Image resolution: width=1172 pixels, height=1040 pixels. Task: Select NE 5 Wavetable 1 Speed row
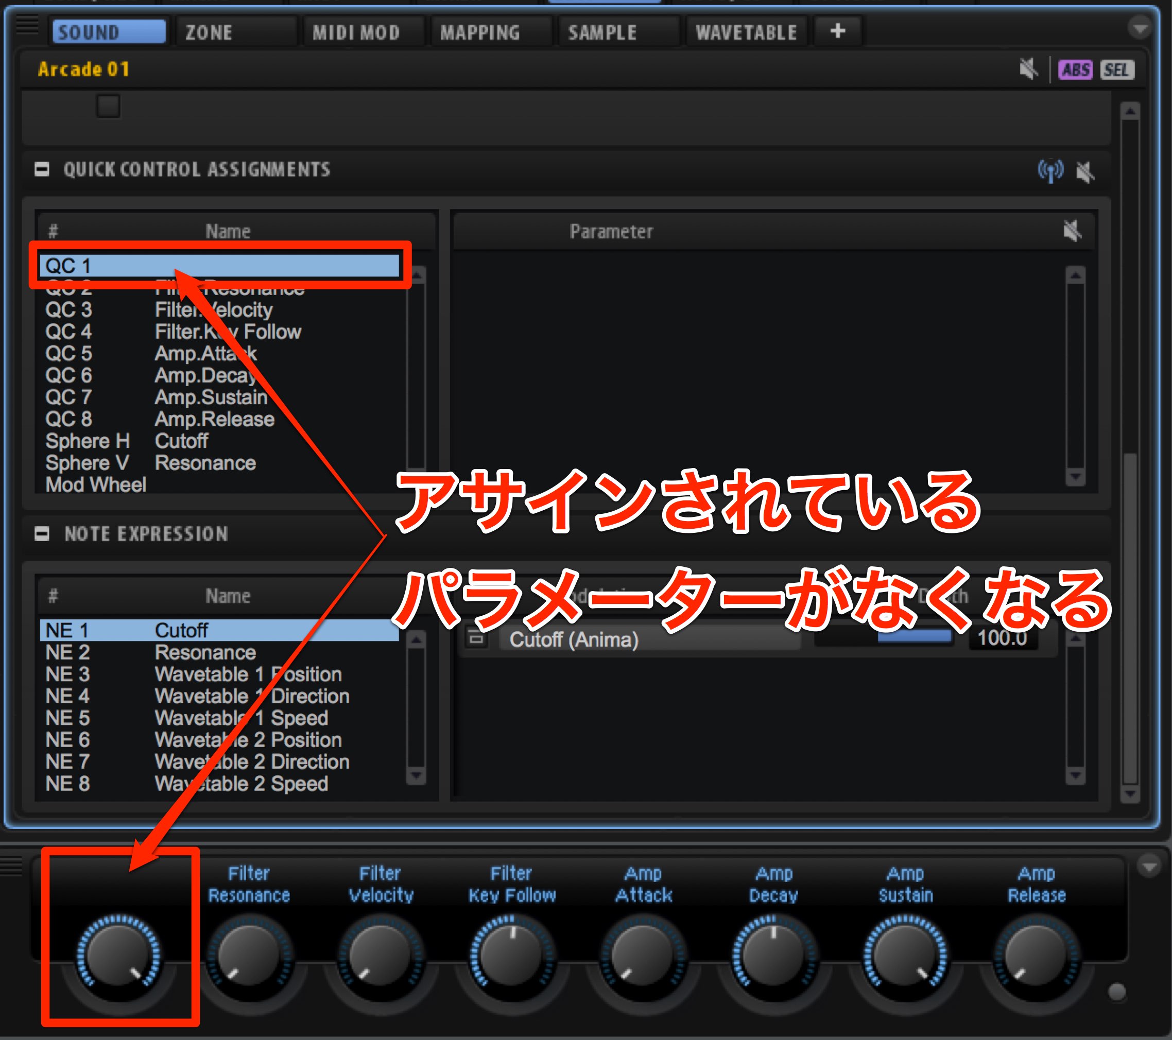point(219,718)
